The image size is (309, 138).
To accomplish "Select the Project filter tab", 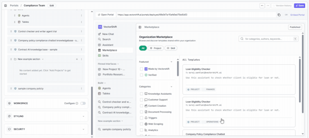I will [156, 48].
